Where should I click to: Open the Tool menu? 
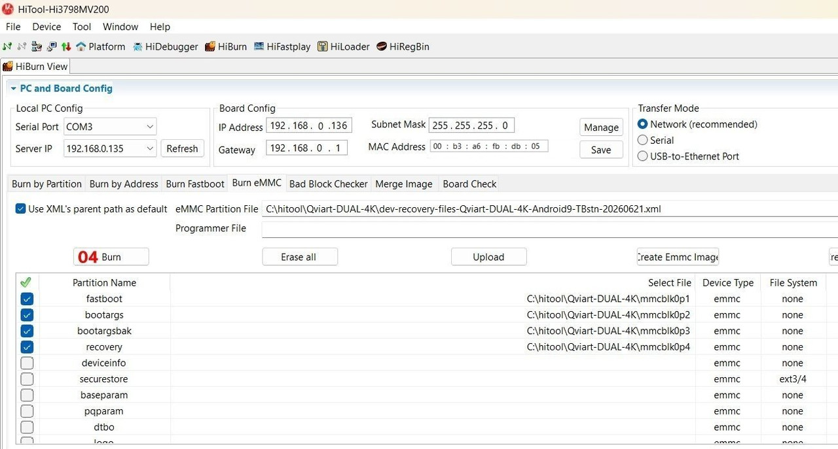82,27
